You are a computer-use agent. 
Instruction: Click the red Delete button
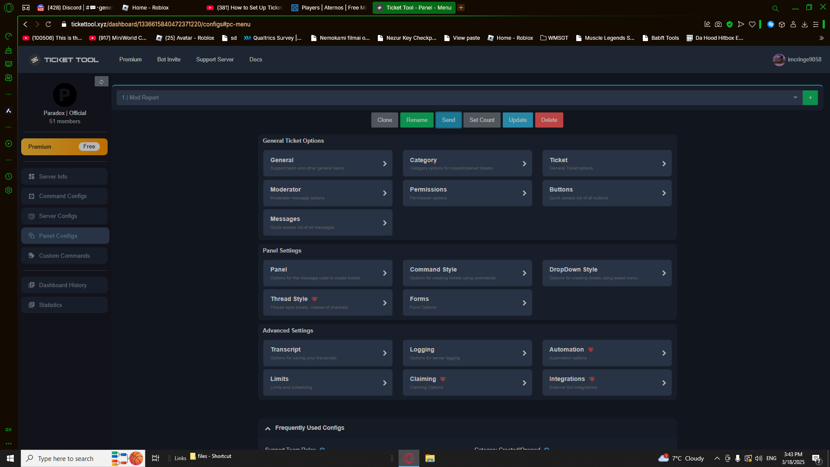(x=549, y=120)
